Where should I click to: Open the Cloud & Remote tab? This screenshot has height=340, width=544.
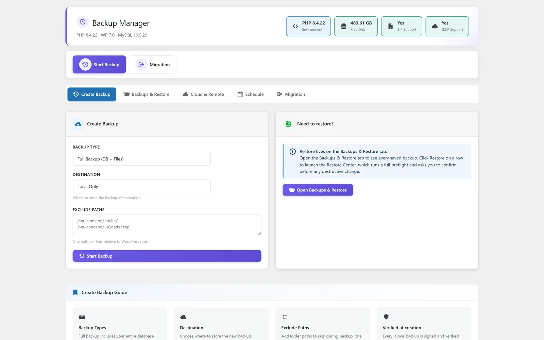(x=203, y=94)
